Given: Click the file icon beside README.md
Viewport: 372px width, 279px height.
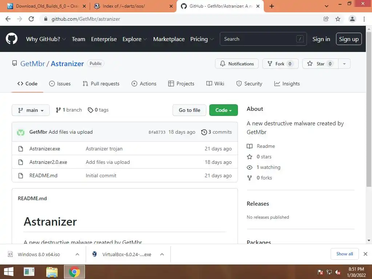Looking at the screenshot, I should (x=21, y=175).
